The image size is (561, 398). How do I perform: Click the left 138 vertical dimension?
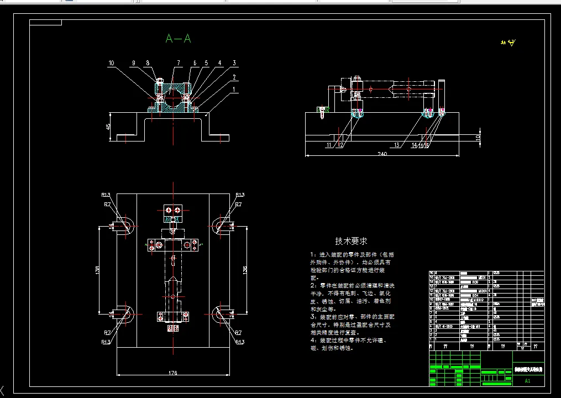pyautogui.click(x=97, y=270)
